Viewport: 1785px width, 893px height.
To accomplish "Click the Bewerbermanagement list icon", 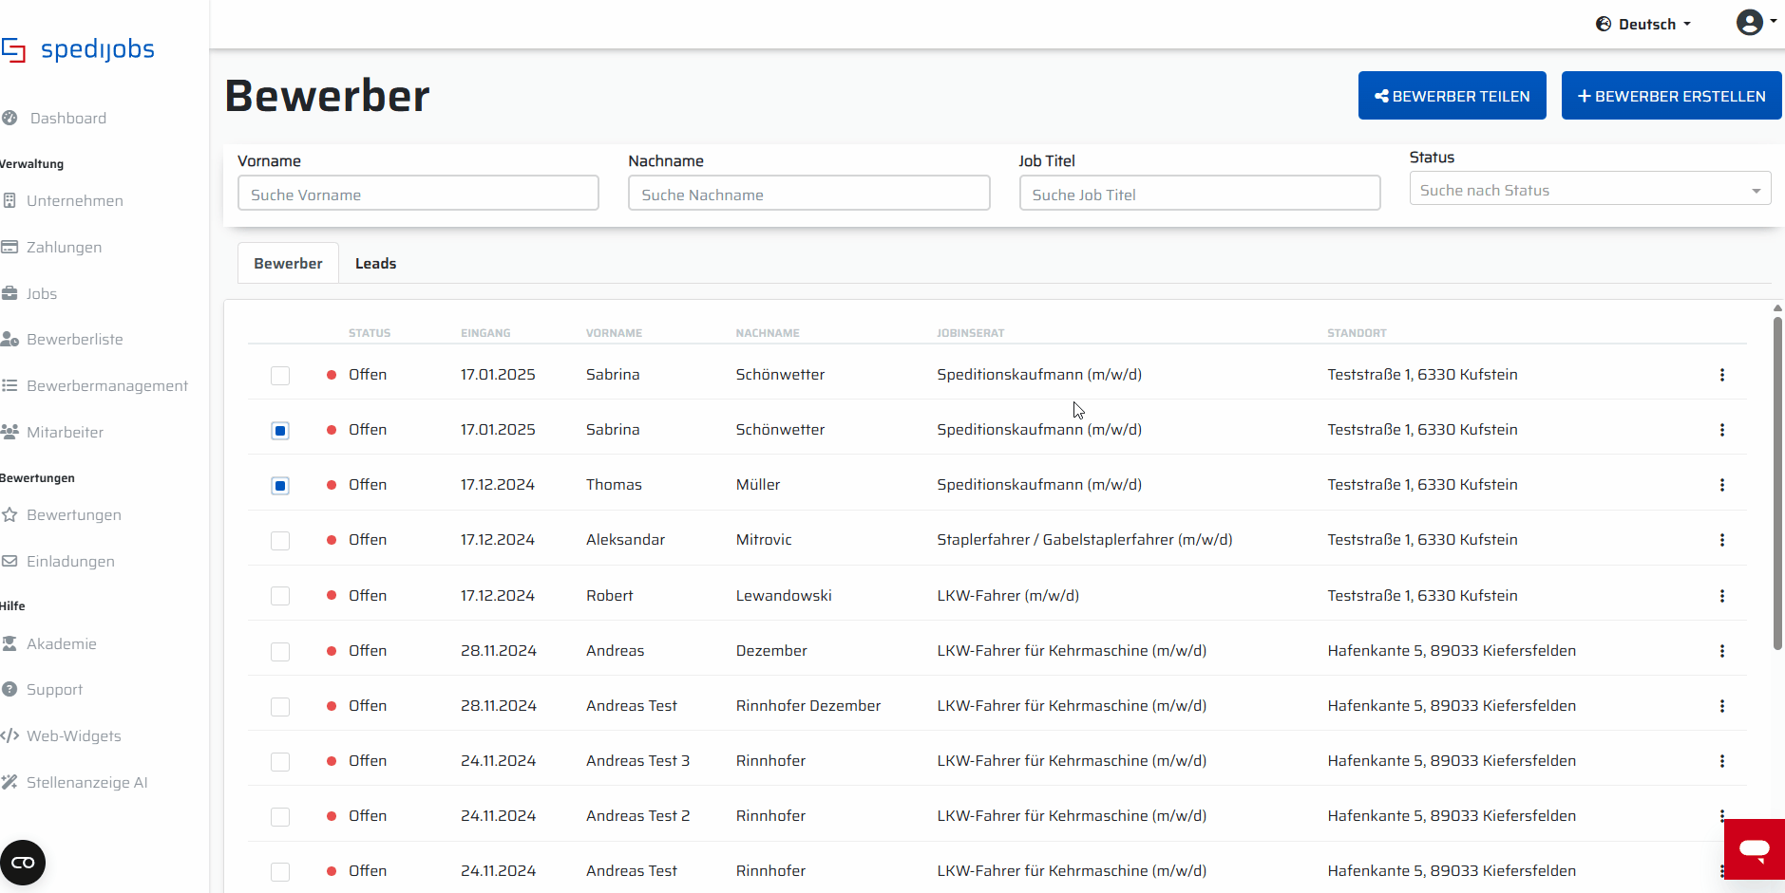I will point(9,385).
